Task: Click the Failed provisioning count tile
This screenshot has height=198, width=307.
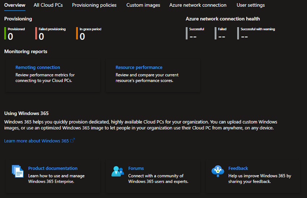Action: [50, 34]
